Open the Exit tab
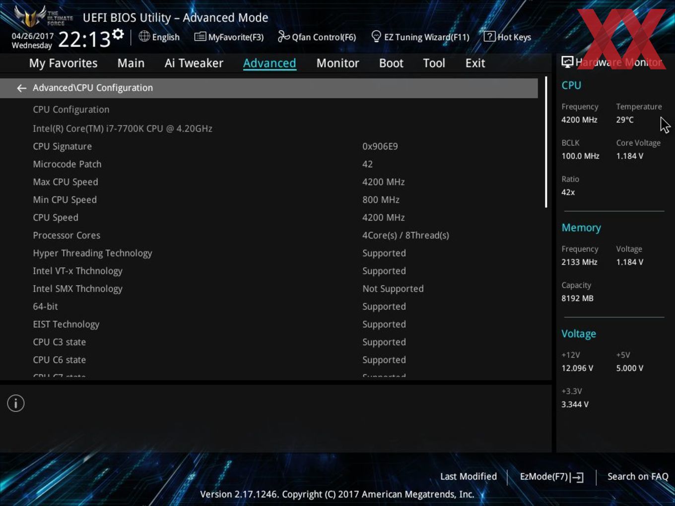This screenshot has width=675, height=506. (x=475, y=63)
